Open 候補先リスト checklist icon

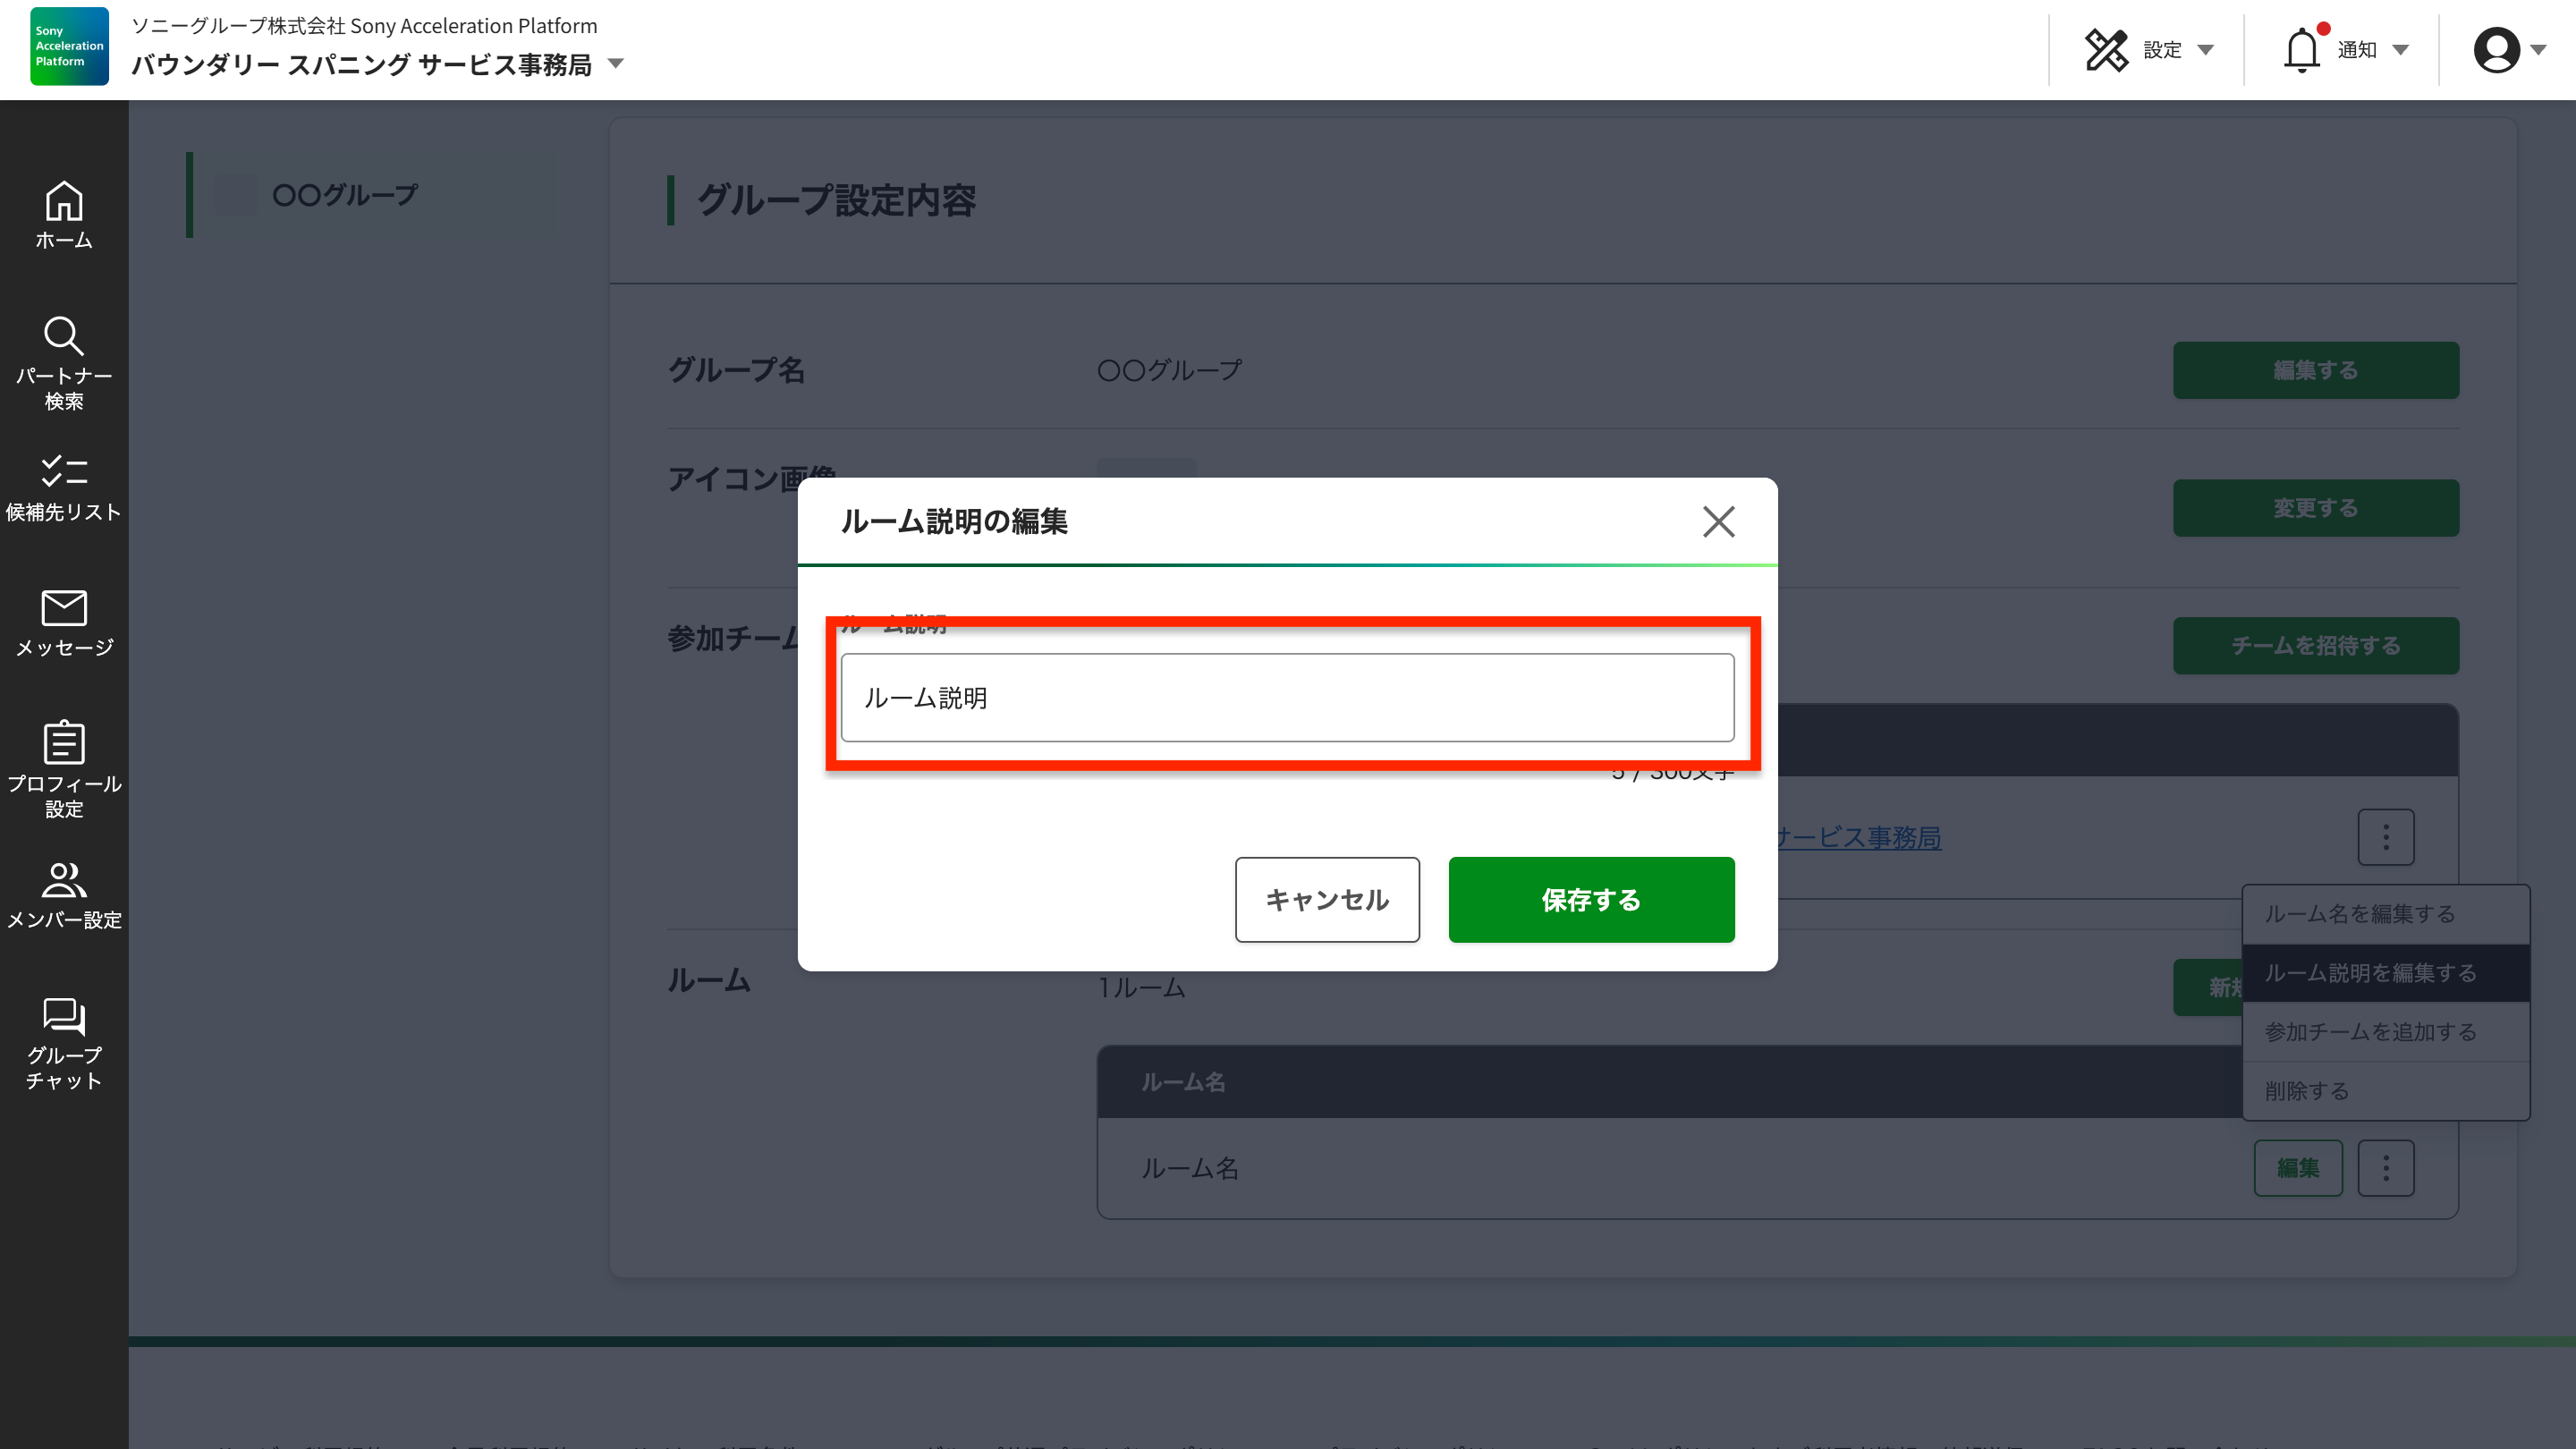[x=64, y=488]
